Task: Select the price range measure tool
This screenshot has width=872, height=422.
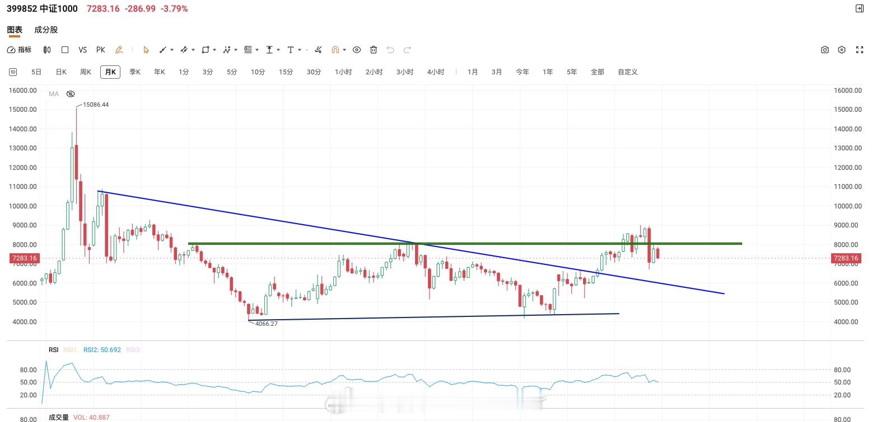Action: tap(269, 50)
